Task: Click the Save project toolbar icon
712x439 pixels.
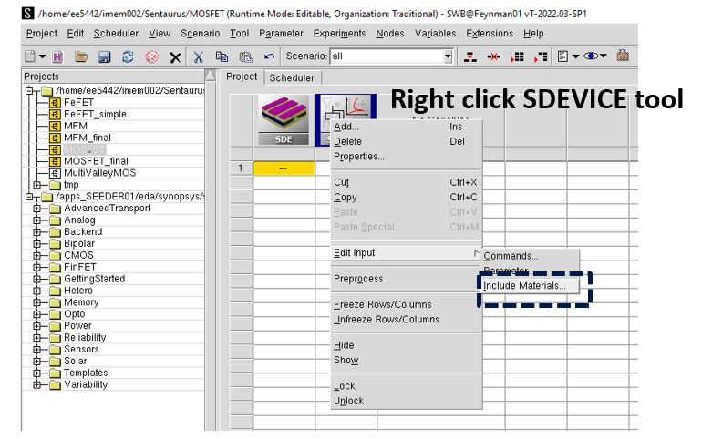Action: [x=104, y=56]
